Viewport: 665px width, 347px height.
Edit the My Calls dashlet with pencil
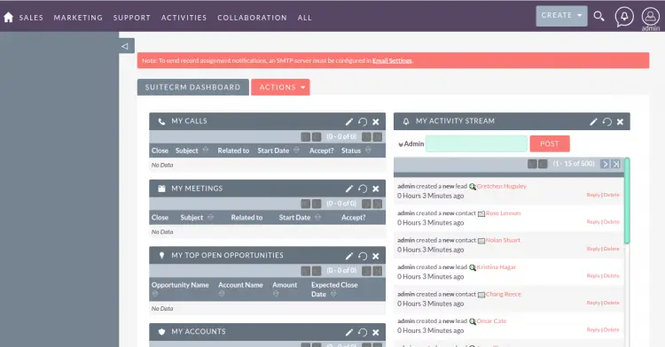tap(348, 122)
